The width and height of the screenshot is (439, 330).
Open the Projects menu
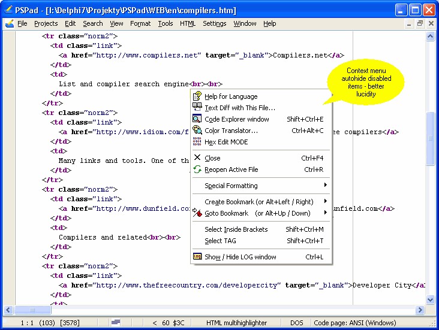(46, 24)
